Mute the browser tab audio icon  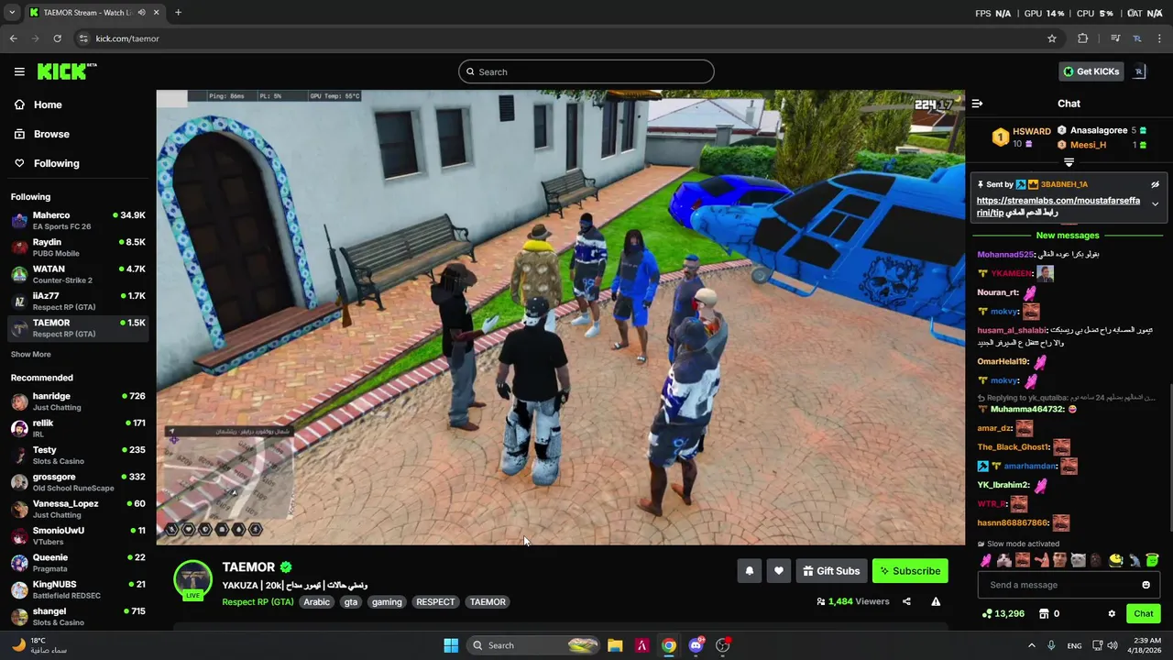click(x=141, y=13)
